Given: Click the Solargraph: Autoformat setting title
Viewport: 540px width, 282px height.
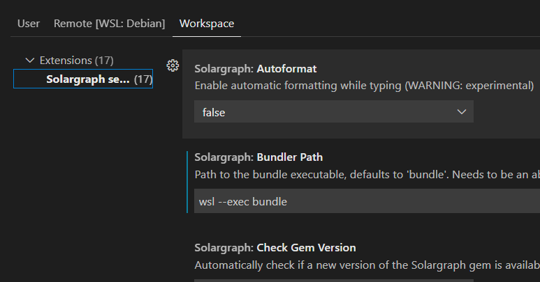Looking at the screenshot, I should click(256, 69).
